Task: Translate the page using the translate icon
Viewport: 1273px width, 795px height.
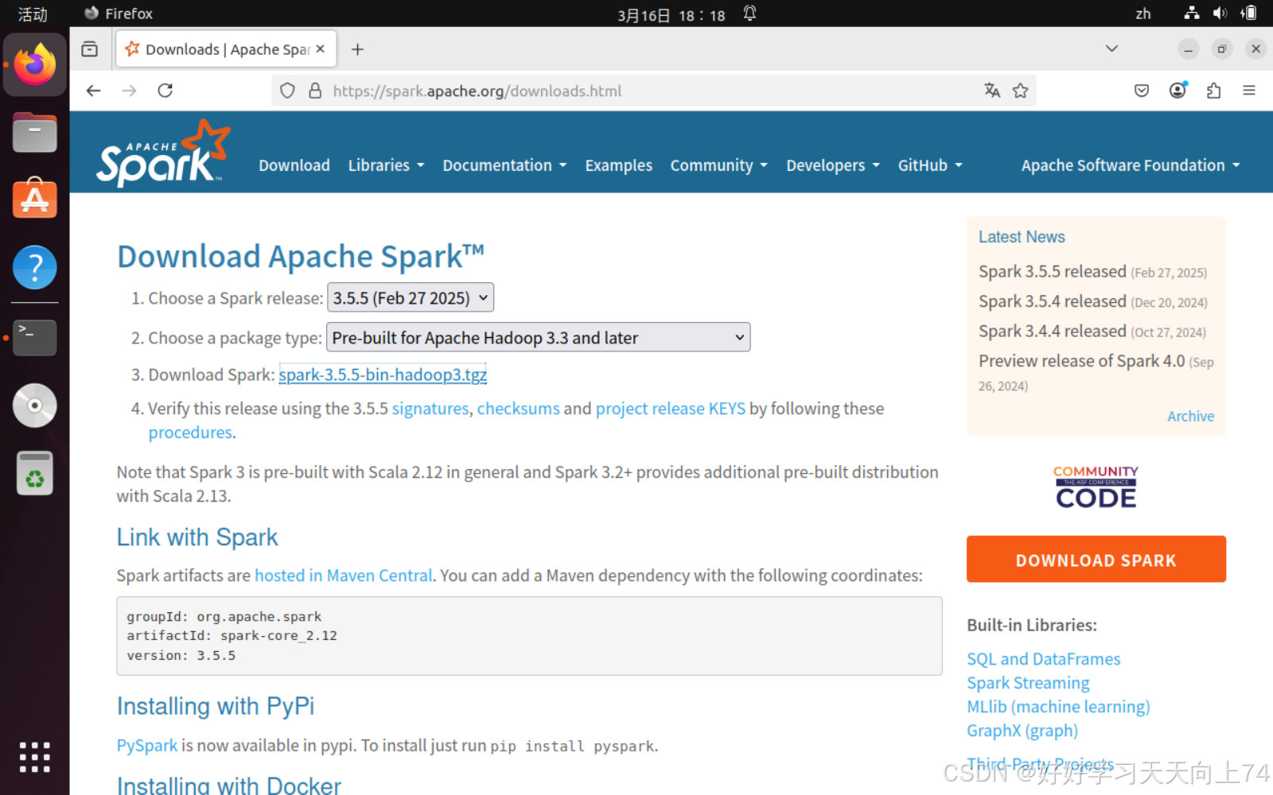Action: point(991,90)
